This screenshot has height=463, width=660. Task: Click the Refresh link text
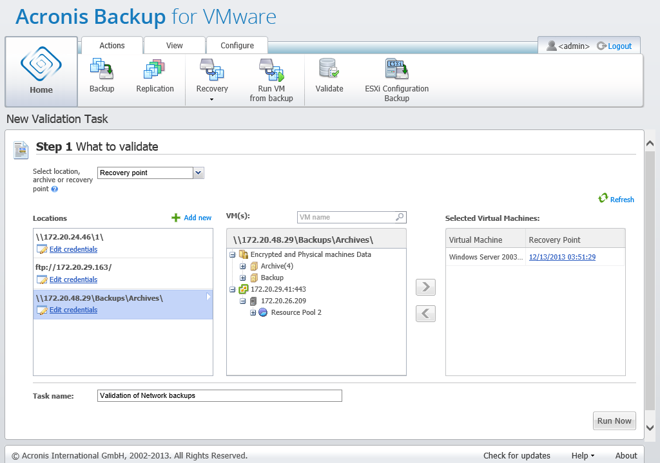click(622, 200)
